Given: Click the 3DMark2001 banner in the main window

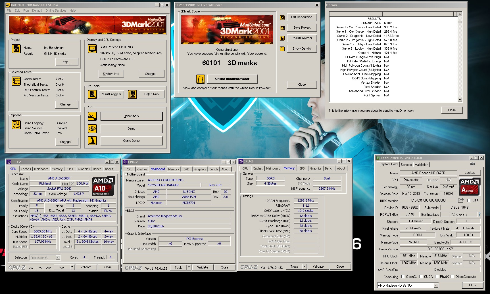Looking at the screenshot, I should coord(88,25).
